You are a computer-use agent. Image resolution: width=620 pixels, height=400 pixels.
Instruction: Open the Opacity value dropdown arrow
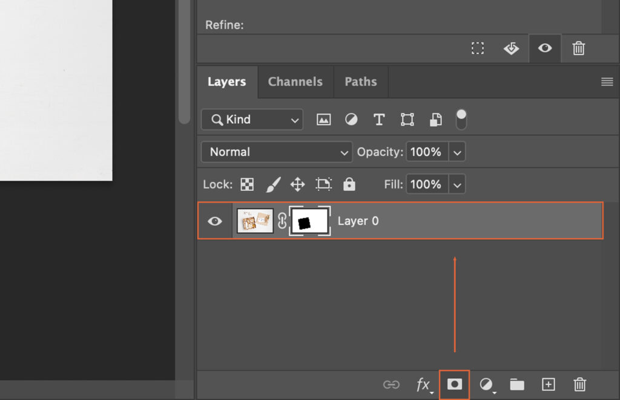(x=457, y=152)
